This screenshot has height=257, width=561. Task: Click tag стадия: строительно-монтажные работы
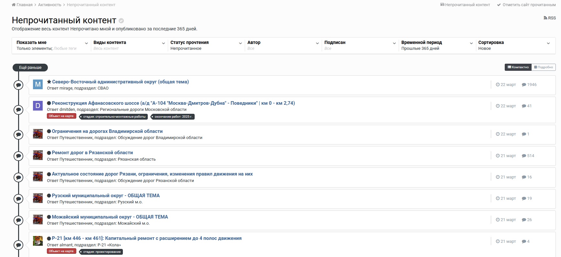[x=113, y=117]
